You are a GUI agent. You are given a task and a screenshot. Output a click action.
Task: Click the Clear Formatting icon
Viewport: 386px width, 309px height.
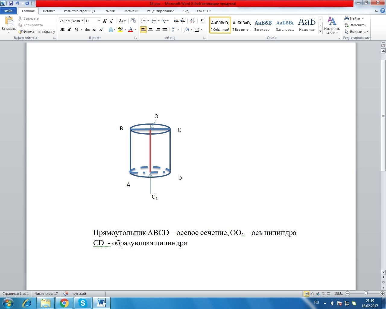tap(134, 21)
